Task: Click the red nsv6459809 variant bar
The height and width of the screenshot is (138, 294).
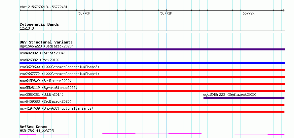Action: coord(152,84)
